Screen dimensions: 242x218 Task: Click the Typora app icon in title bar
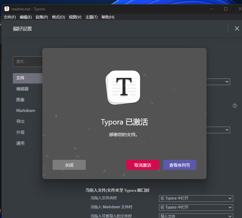tap(7, 9)
